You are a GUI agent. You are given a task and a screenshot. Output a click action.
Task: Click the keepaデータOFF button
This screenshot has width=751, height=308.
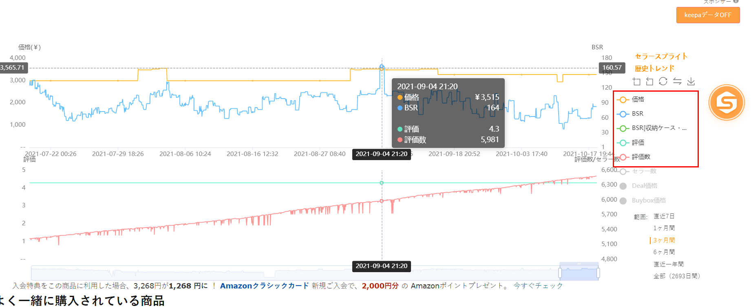click(708, 15)
